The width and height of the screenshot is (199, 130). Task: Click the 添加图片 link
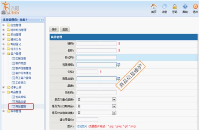tap(82, 126)
